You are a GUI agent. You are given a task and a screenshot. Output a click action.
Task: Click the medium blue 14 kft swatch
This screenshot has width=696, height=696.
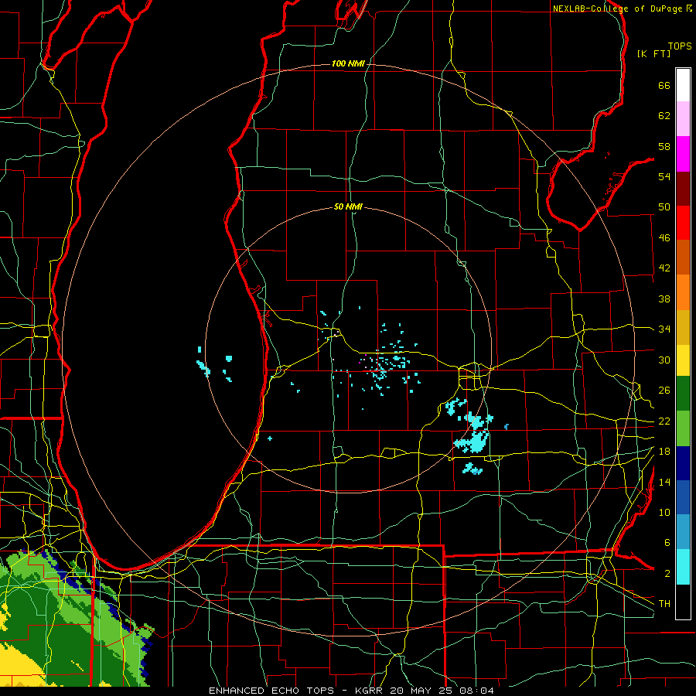tap(683, 498)
